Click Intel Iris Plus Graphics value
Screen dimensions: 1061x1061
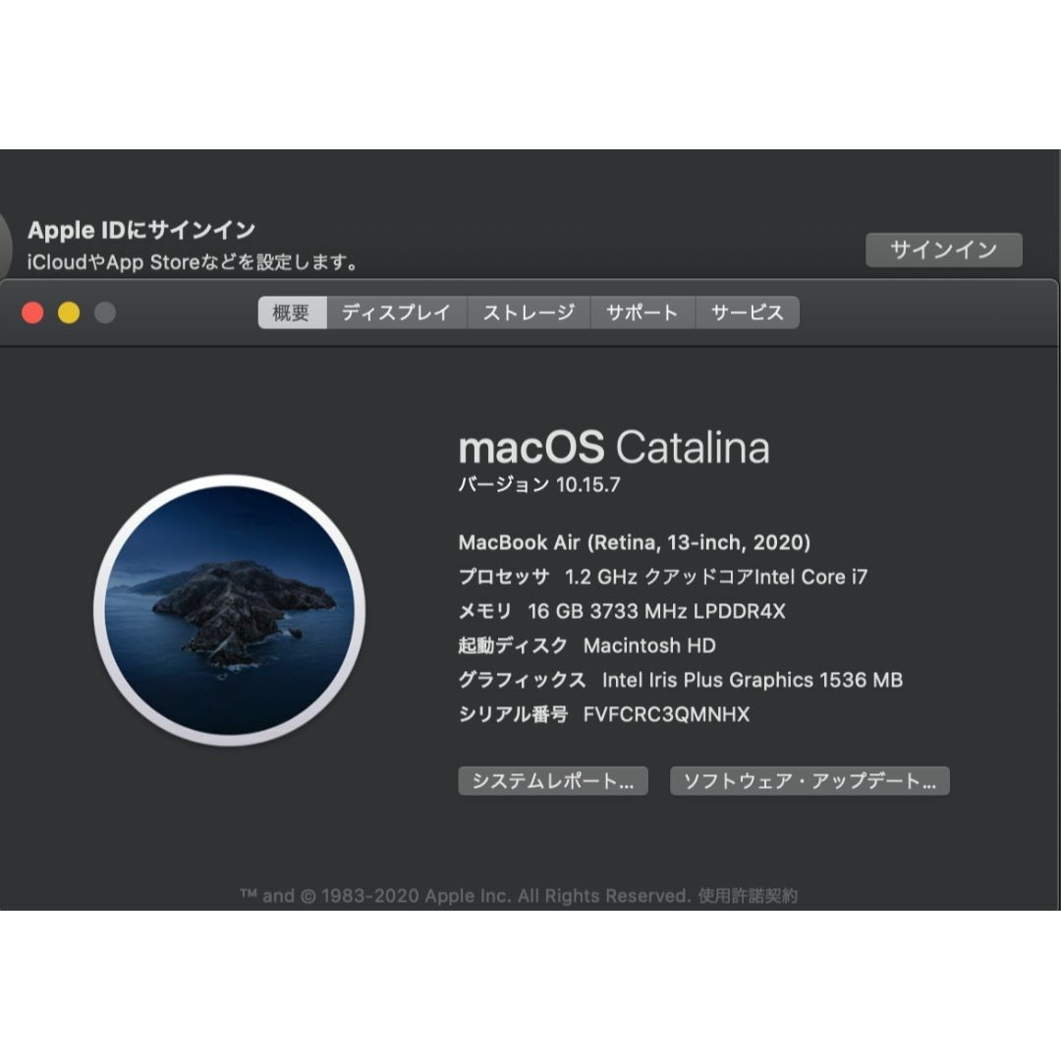click(753, 680)
